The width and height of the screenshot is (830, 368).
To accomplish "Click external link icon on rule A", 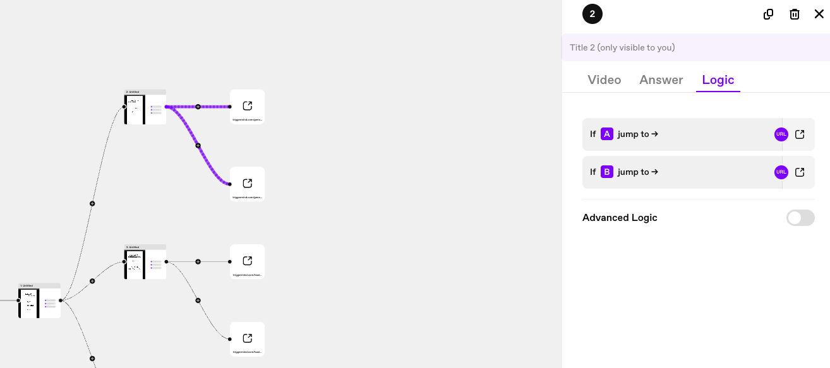I will [800, 134].
